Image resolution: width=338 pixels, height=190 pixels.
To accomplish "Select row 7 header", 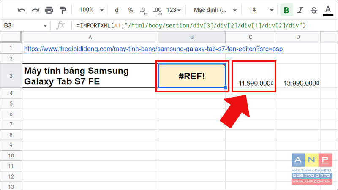I will coord(11,124).
